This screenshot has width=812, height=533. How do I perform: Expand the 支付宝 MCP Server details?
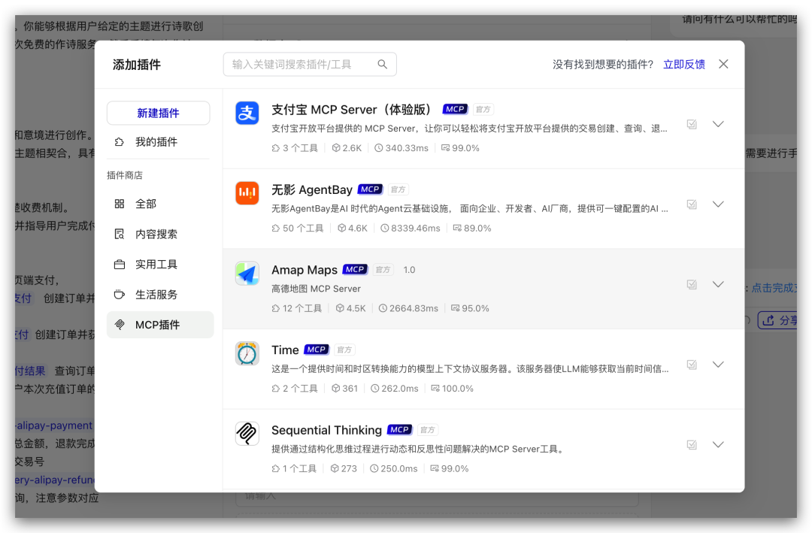718,124
